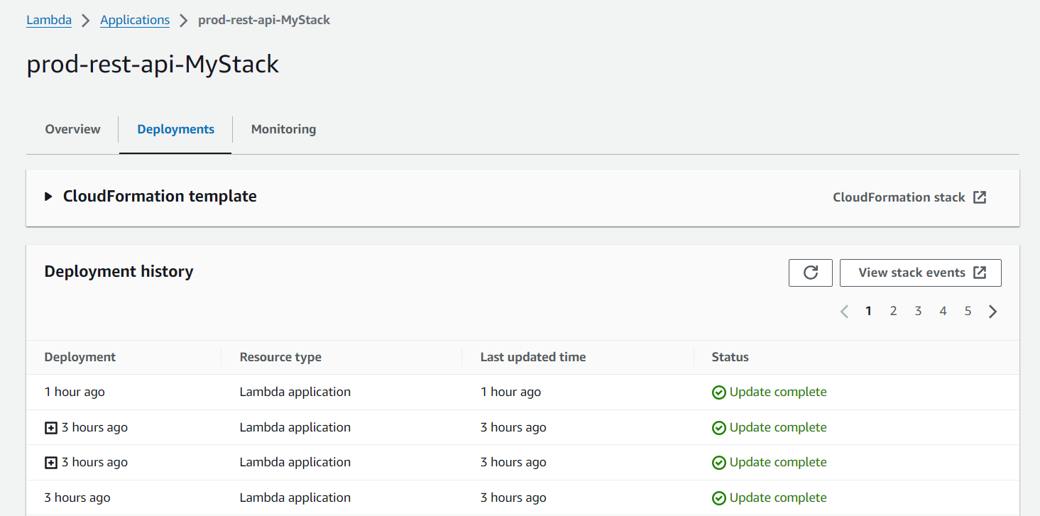The height and width of the screenshot is (516, 1040).
Task: Expand the second-row 3 hours ago deployment
Action: [x=51, y=428]
